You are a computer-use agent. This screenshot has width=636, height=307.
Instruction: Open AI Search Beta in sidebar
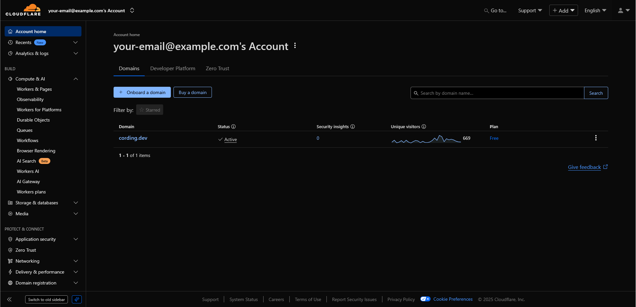[33, 161]
